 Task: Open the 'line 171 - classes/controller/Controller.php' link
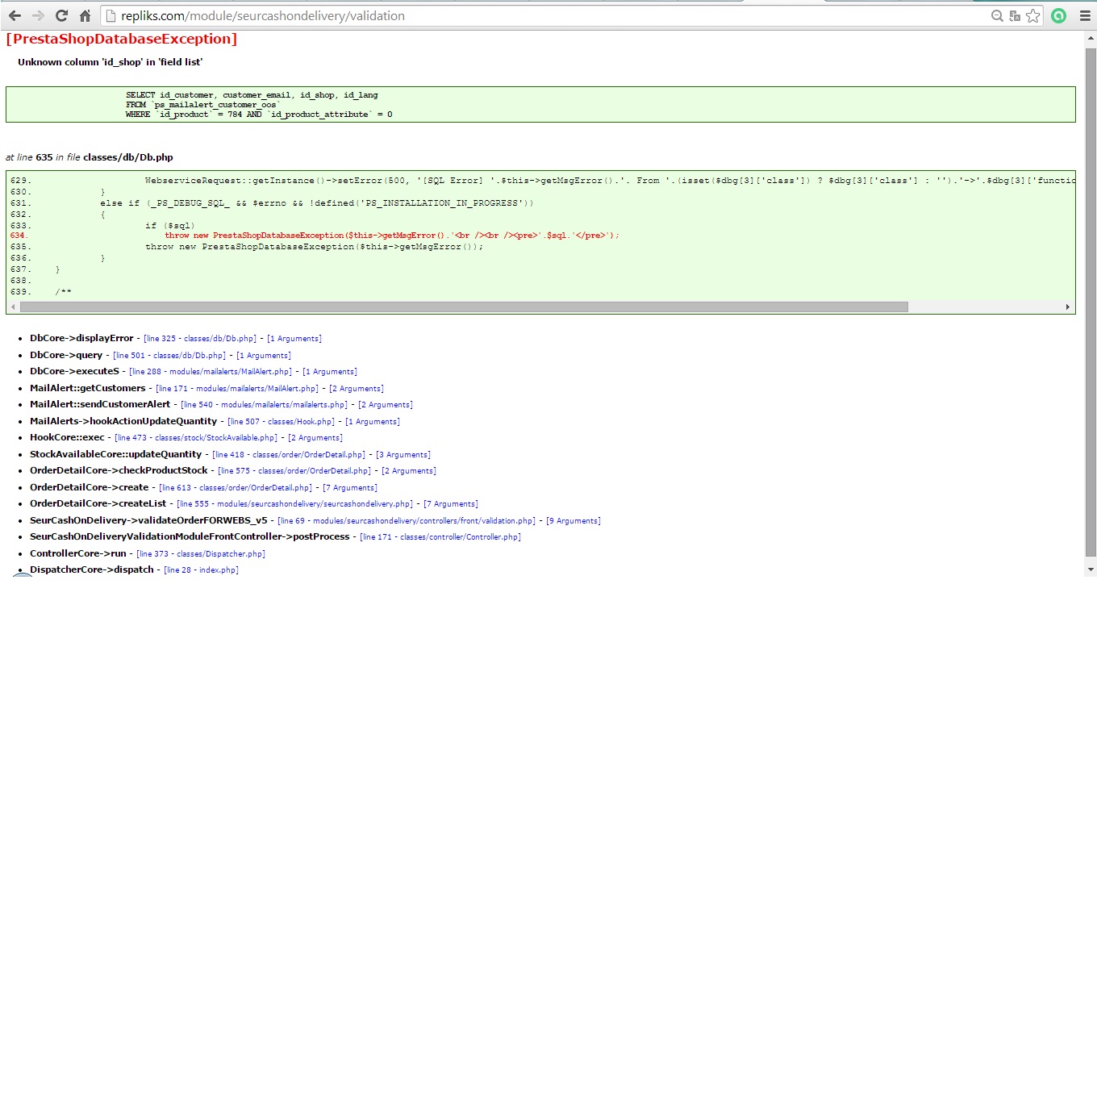coord(440,537)
